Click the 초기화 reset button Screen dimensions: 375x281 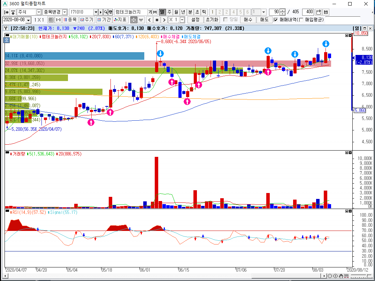[x=212, y=20]
